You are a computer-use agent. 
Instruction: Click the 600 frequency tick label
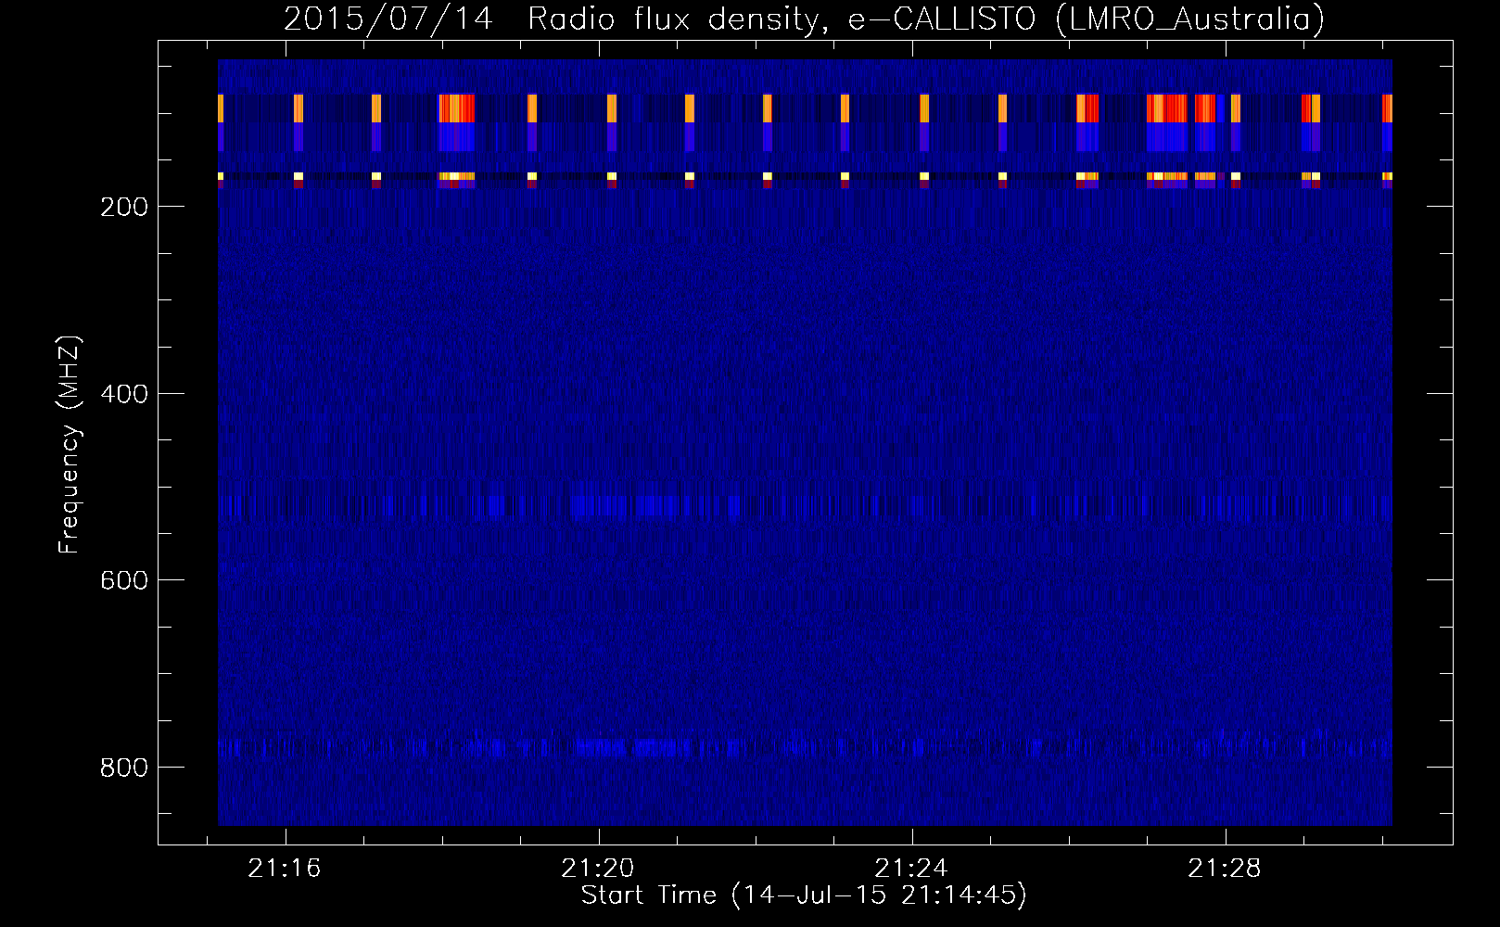coord(124,580)
